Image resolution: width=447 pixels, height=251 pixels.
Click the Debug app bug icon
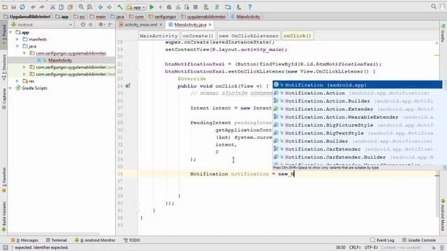click(169, 7)
